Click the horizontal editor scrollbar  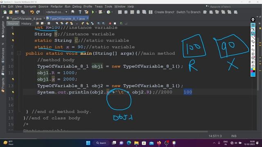pyautogui.click(x=115, y=131)
